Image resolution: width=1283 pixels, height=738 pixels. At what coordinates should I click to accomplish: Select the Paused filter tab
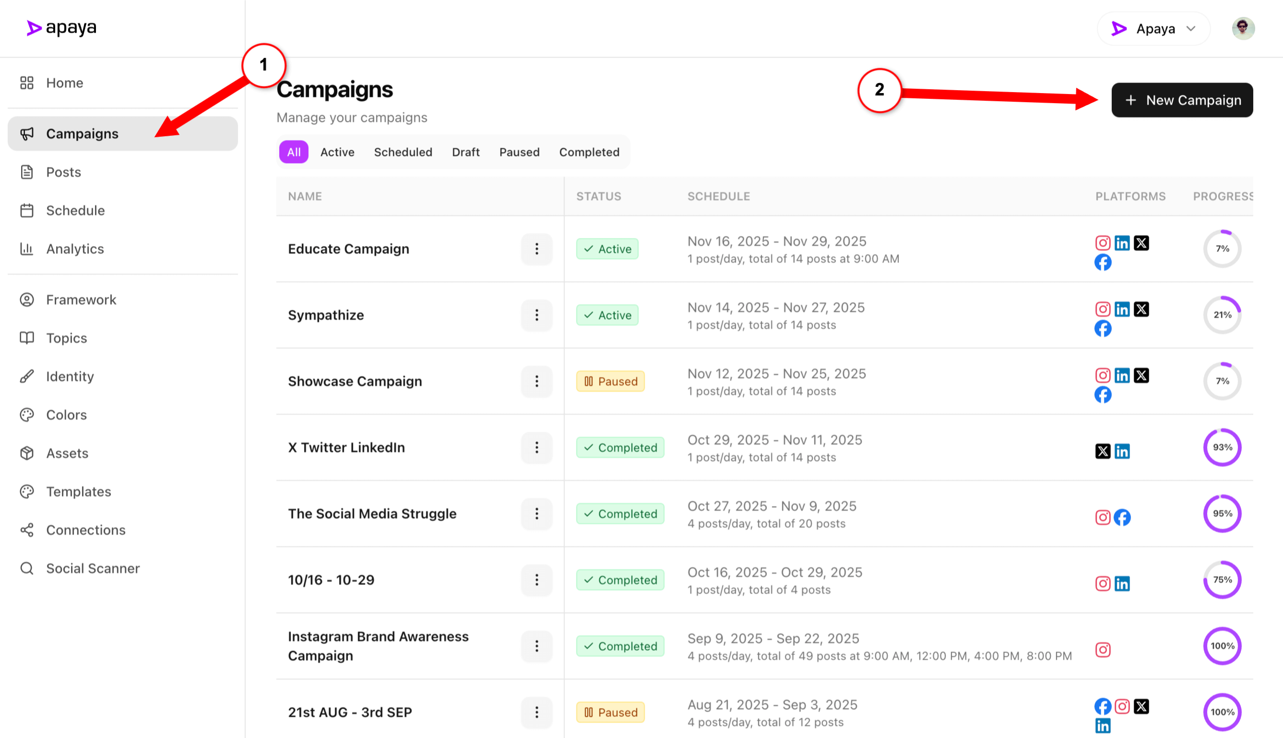(519, 152)
